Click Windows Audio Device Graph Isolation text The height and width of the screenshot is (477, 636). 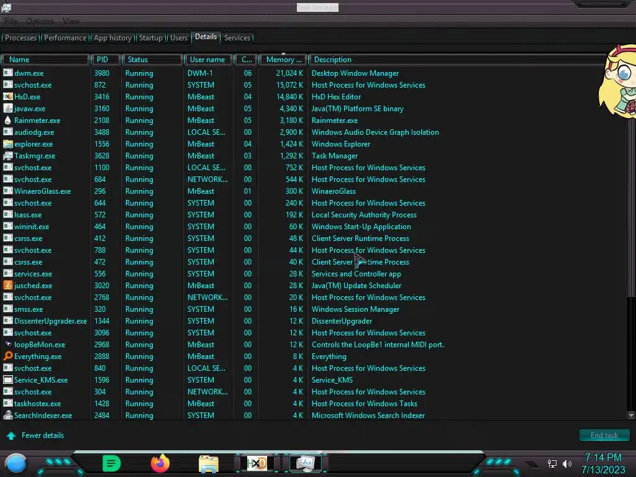point(375,132)
